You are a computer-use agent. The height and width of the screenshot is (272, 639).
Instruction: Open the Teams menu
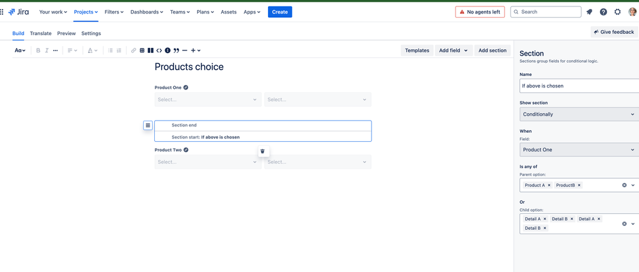180,11
